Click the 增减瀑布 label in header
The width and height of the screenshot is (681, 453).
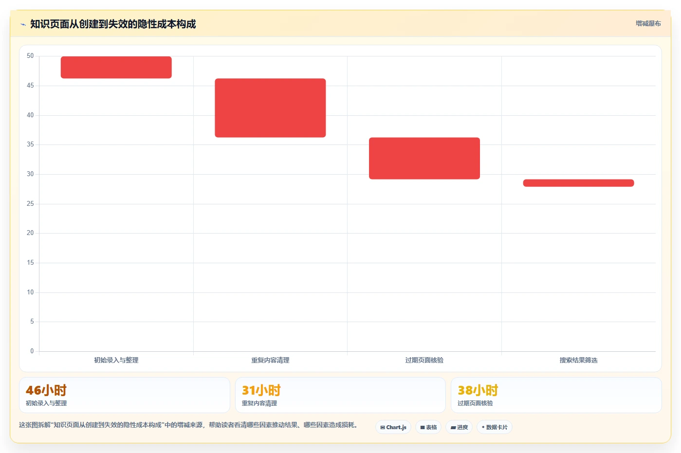(x=648, y=23)
